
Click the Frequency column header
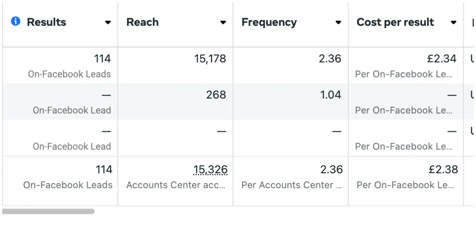pyautogui.click(x=269, y=23)
